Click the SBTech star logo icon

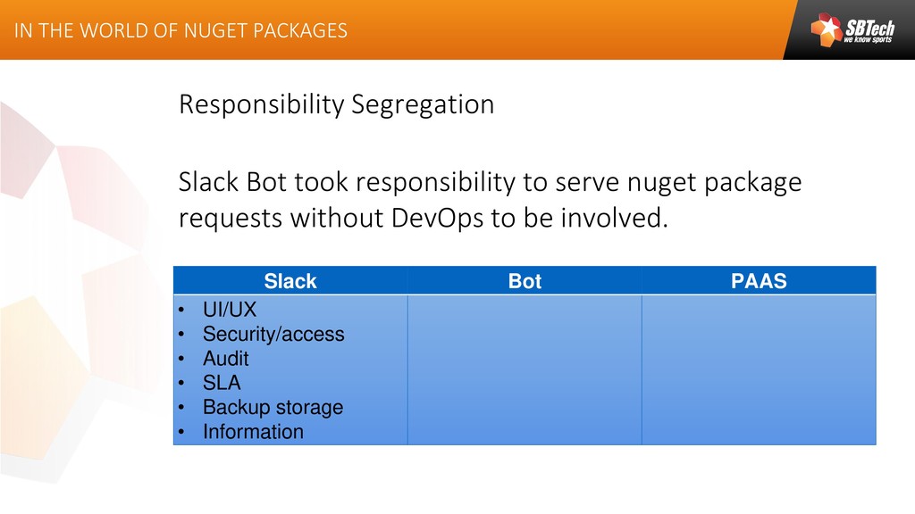[x=826, y=29]
